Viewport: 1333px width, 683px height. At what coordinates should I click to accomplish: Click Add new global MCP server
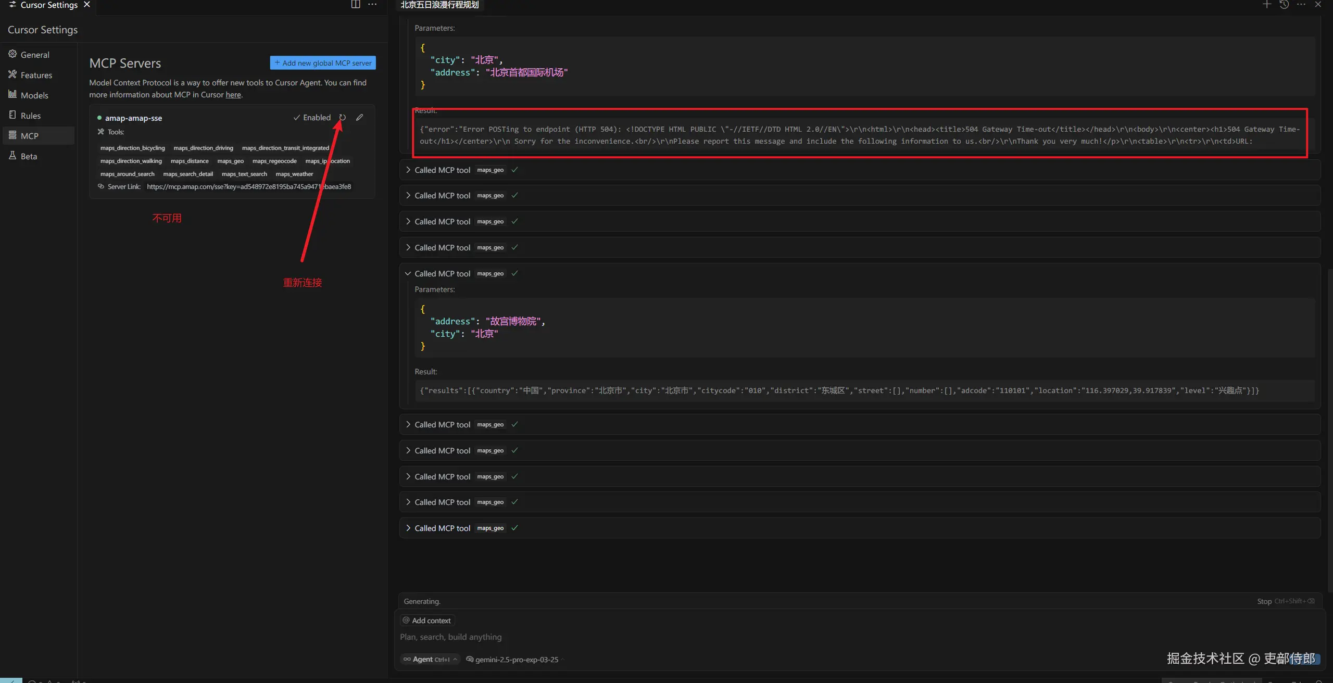tap(323, 63)
